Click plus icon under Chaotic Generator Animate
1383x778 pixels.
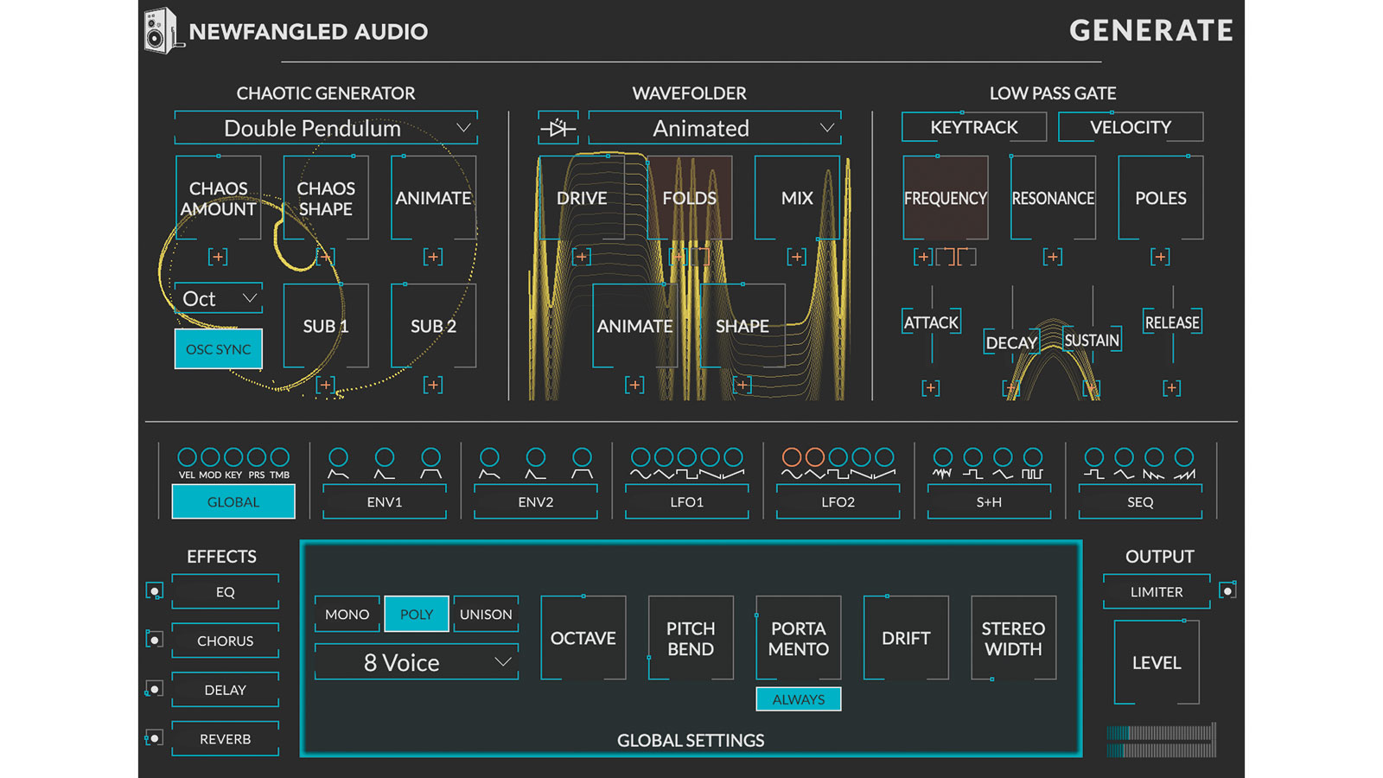(433, 257)
